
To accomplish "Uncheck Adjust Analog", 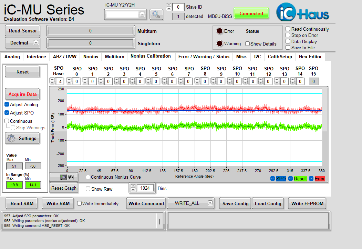I will 7,104.
